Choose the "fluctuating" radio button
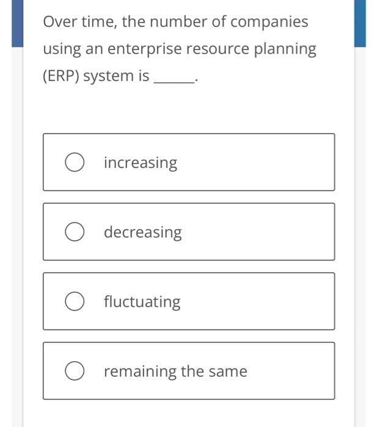The height and width of the screenshot is (427, 377). click(75, 302)
